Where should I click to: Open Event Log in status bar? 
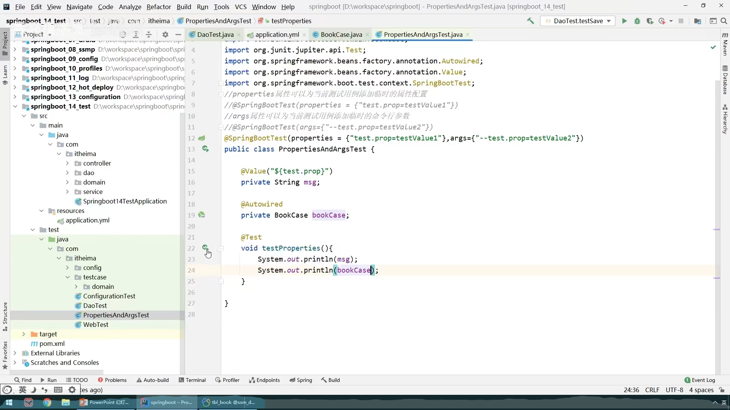(x=700, y=380)
